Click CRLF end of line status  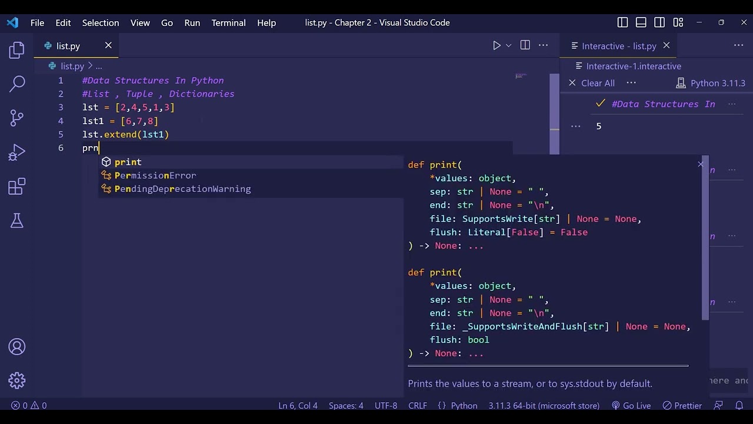(x=418, y=405)
